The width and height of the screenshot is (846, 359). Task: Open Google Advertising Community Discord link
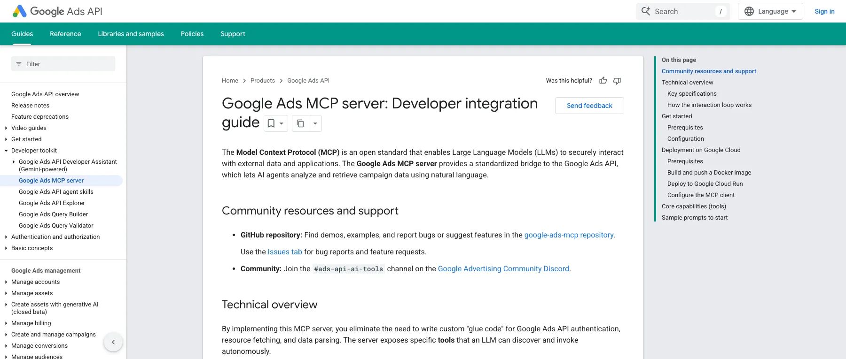pyautogui.click(x=503, y=268)
